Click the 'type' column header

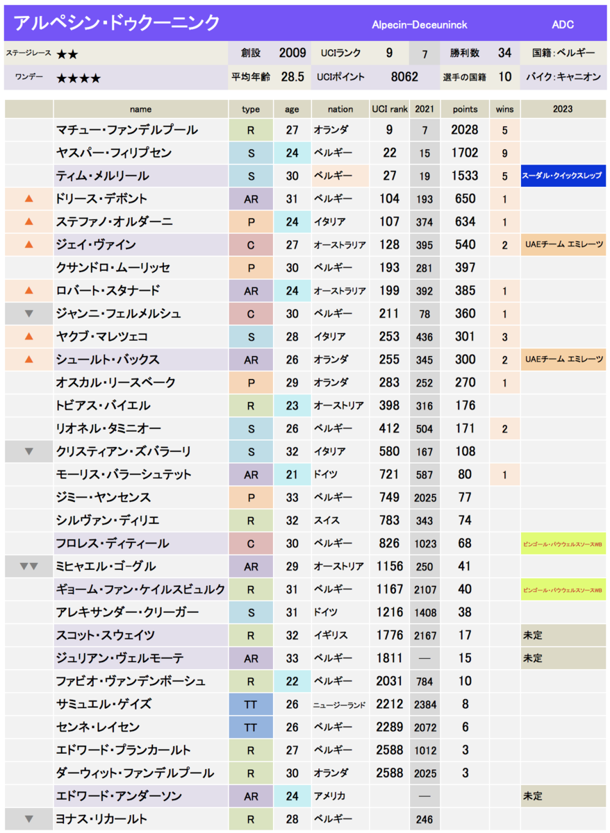pyautogui.click(x=251, y=109)
